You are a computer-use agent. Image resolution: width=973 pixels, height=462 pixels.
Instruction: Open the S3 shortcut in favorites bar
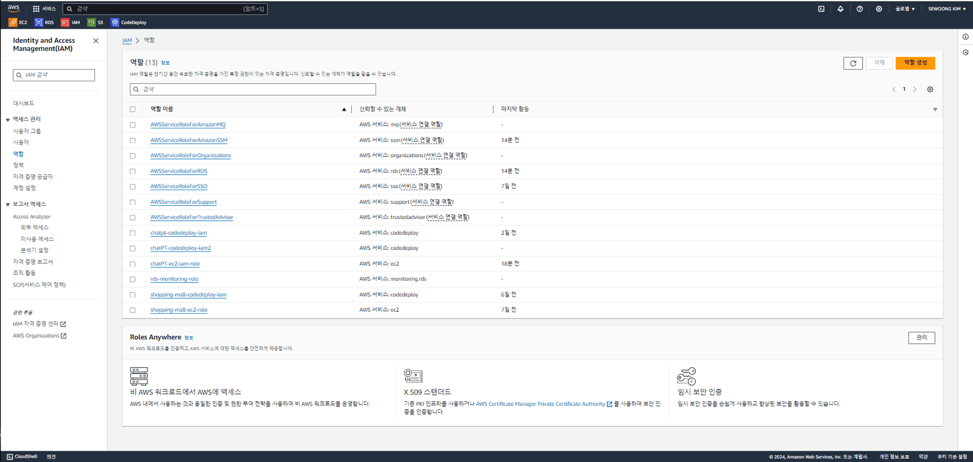point(95,22)
